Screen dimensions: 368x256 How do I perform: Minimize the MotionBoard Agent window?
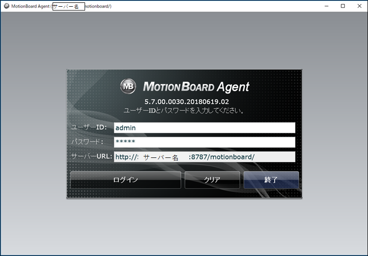(x=326, y=6)
